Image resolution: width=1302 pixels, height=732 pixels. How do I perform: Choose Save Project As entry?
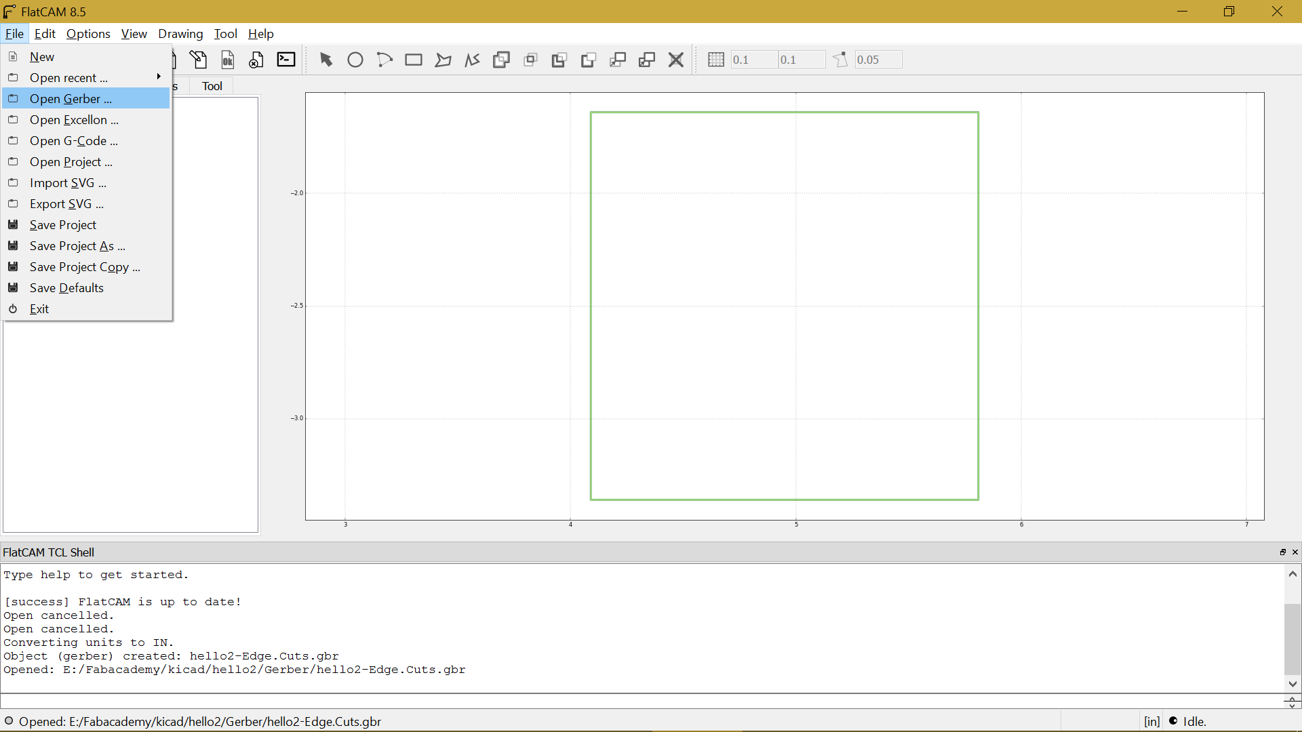(x=86, y=246)
